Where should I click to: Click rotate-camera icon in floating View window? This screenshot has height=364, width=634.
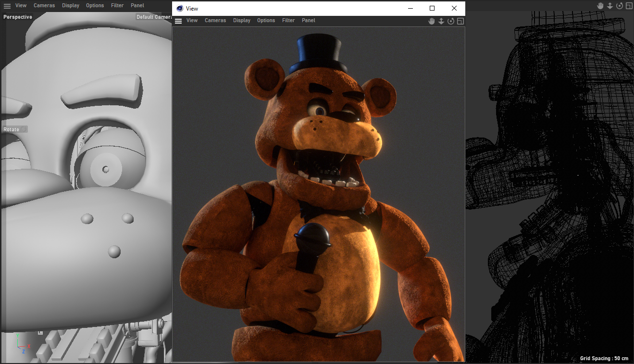[451, 21]
